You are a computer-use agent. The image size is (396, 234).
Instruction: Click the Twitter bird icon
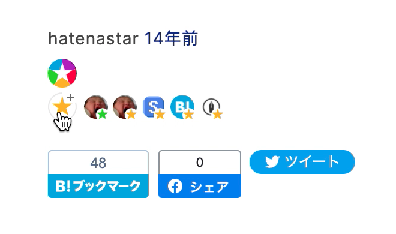pyautogui.click(x=272, y=162)
